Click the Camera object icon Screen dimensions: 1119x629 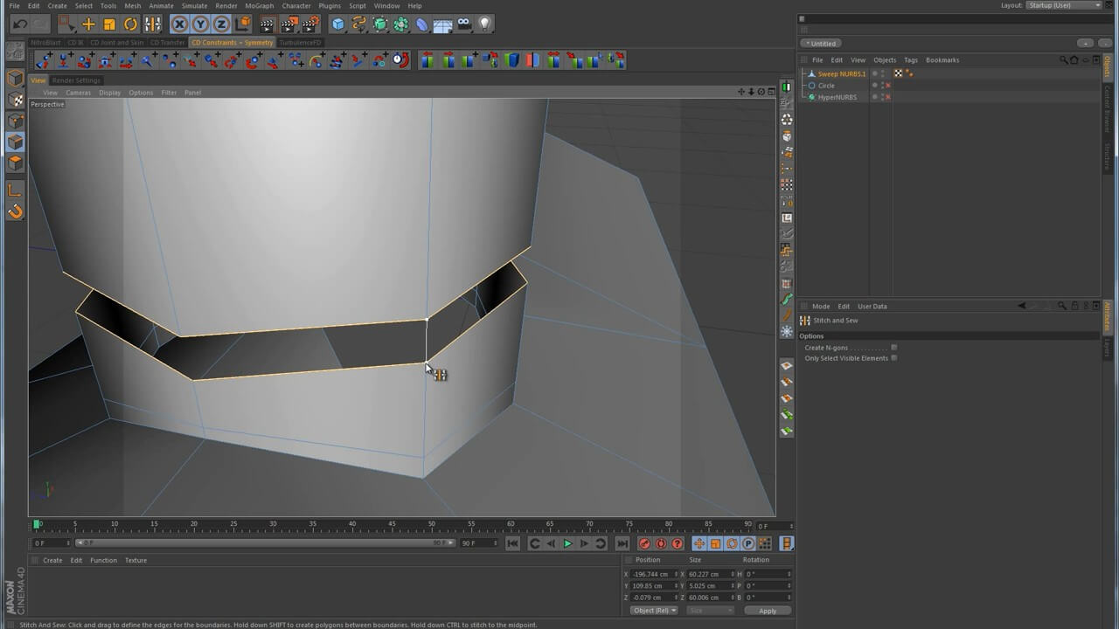click(x=464, y=24)
